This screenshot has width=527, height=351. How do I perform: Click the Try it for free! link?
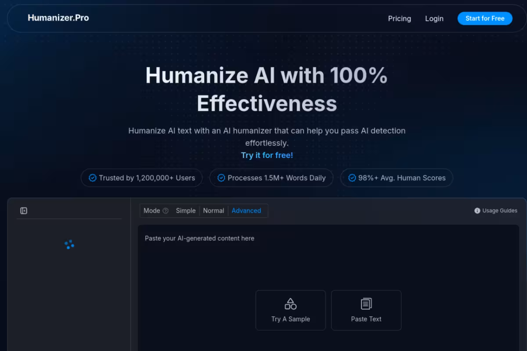coord(267,155)
